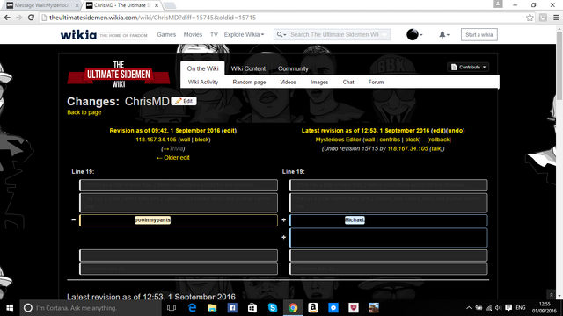This screenshot has height=316, width=563.
Task: Open Facebook app from taskbar
Action: point(232,308)
